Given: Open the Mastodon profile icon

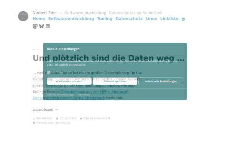Looking at the screenshot, I should (x=35, y=26).
